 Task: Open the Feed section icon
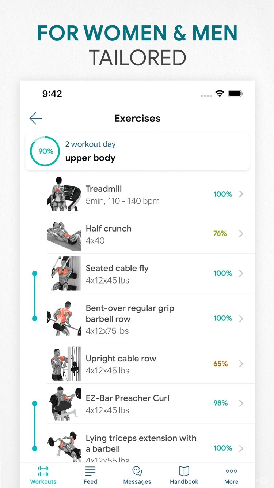click(x=90, y=472)
